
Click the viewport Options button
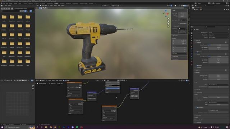(186, 8)
